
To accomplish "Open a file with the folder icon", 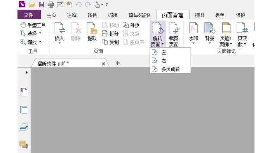I will coord(32,5).
